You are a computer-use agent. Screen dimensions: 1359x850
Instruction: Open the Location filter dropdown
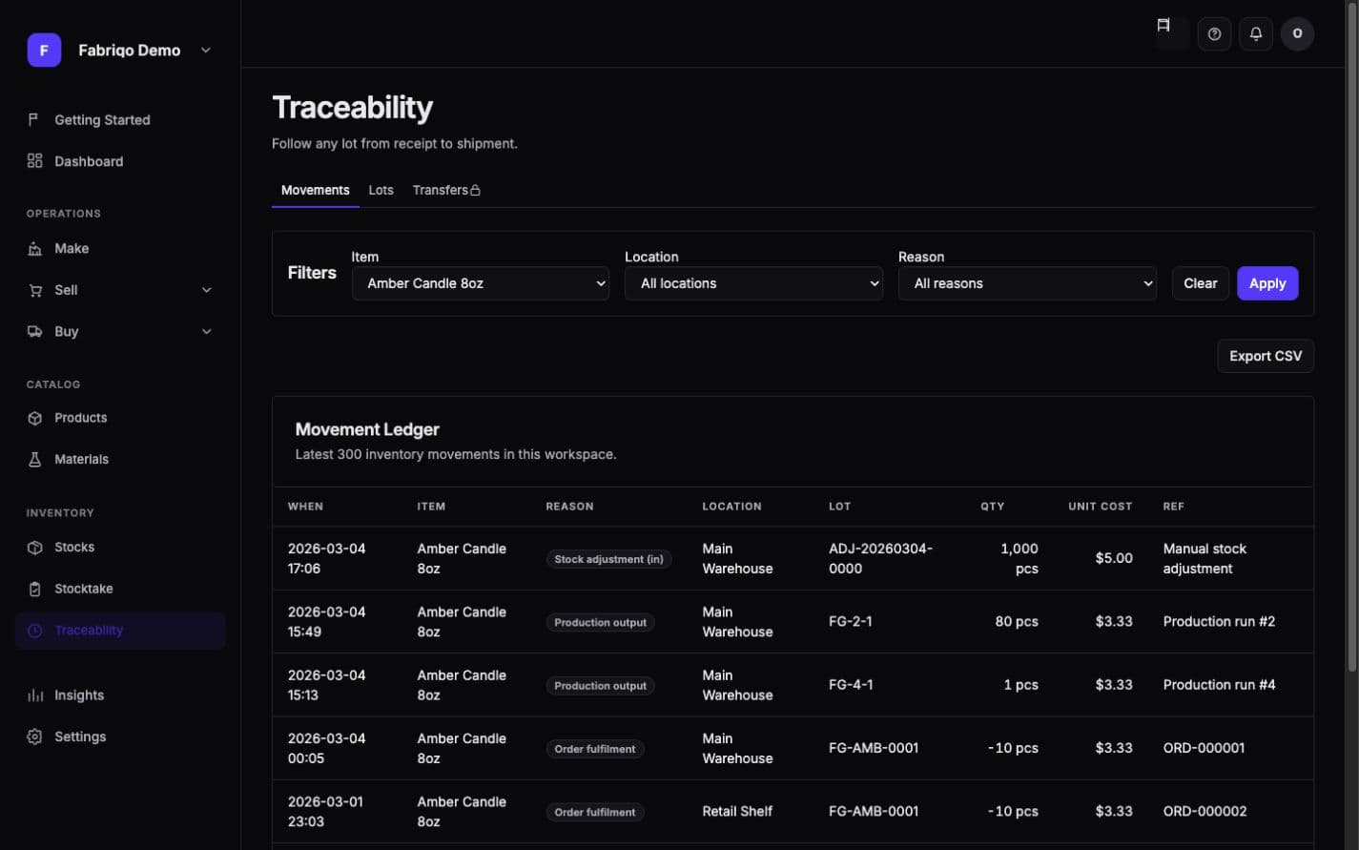753,283
